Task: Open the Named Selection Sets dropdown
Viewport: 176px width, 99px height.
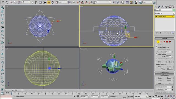Action: (104, 2)
